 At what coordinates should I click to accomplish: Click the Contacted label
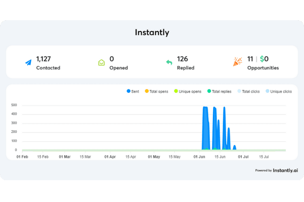[x=48, y=68]
